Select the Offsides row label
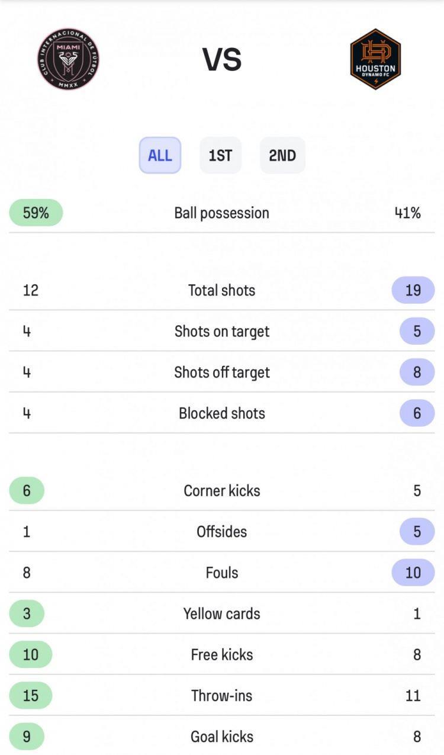Viewport: 444px width, 755px height. coord(221,532)
